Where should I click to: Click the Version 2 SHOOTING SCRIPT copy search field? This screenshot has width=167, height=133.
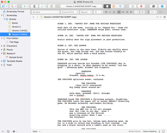[81, 6]
